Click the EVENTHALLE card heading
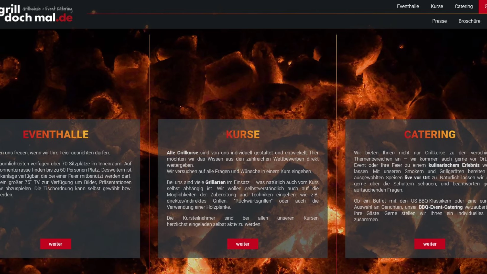 56,135
